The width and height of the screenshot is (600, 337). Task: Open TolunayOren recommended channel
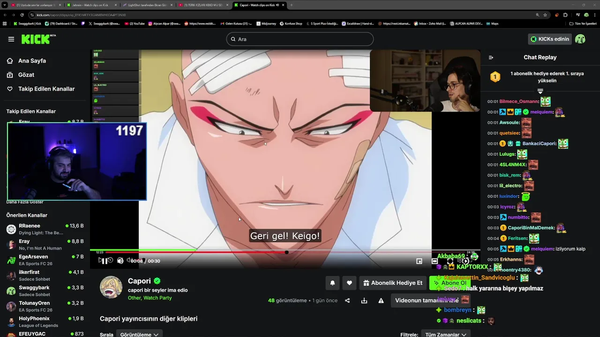coord(45,306)
